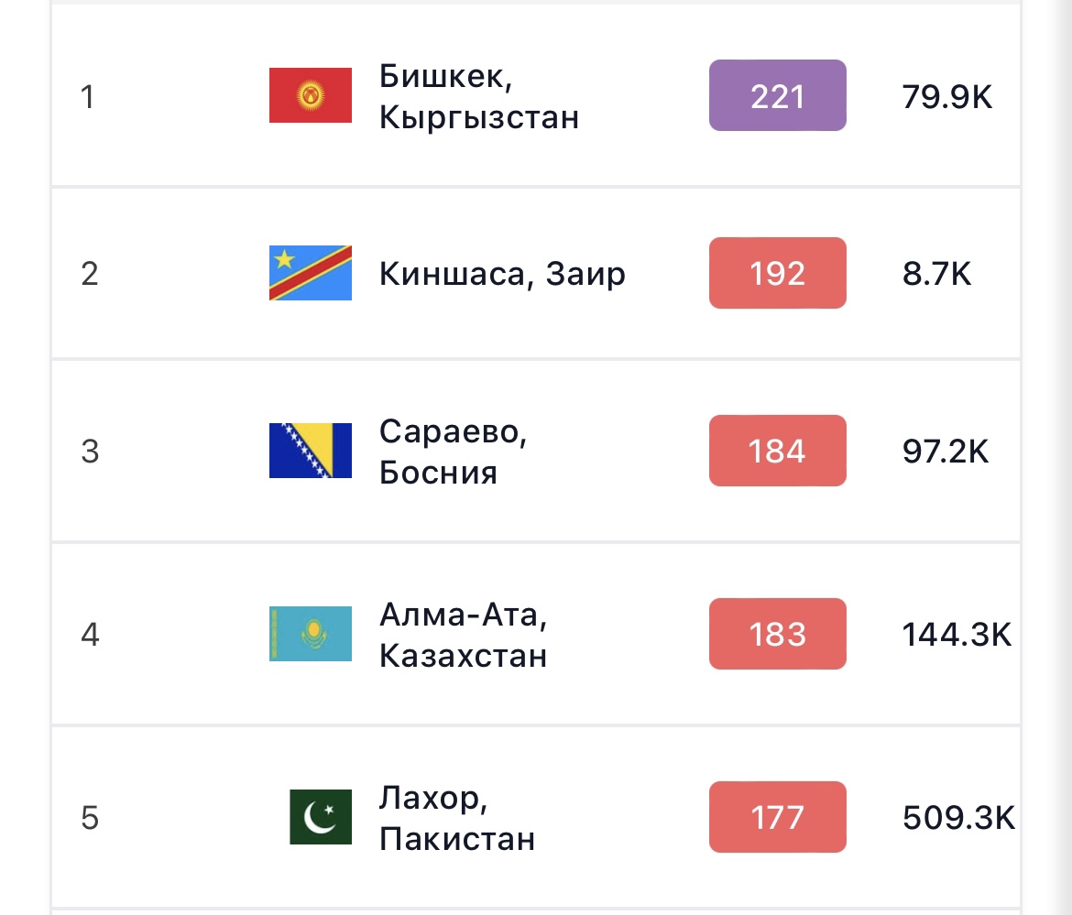Click the purple 221 AQI badge
Image resolution: width=1072 pixels, height=915 pixels.
point(777,95)
